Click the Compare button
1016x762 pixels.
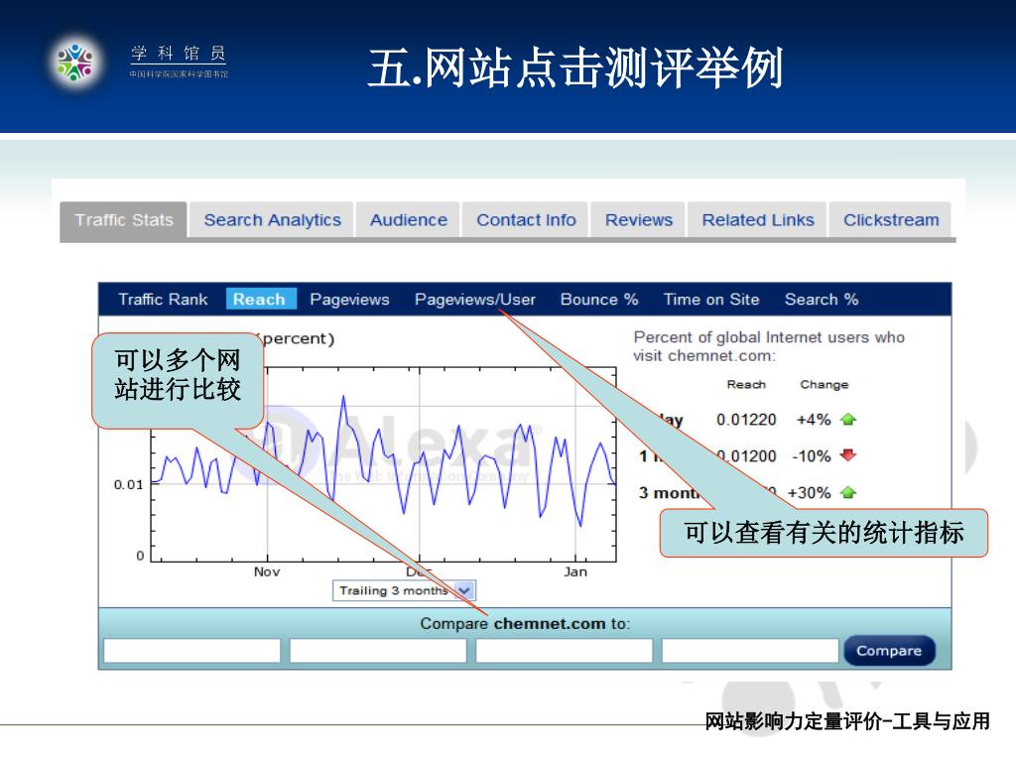pos(889,651)
